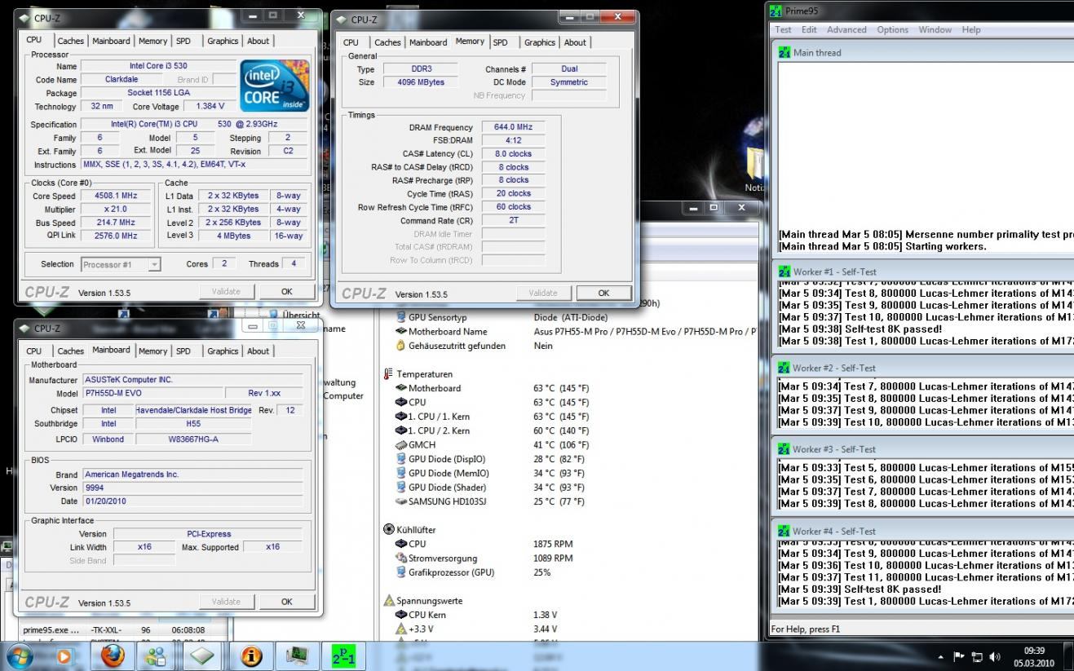Click OK in CPU-tab CPU-Z window
The height and width of the screenshot is (671, 1074).
286,291
